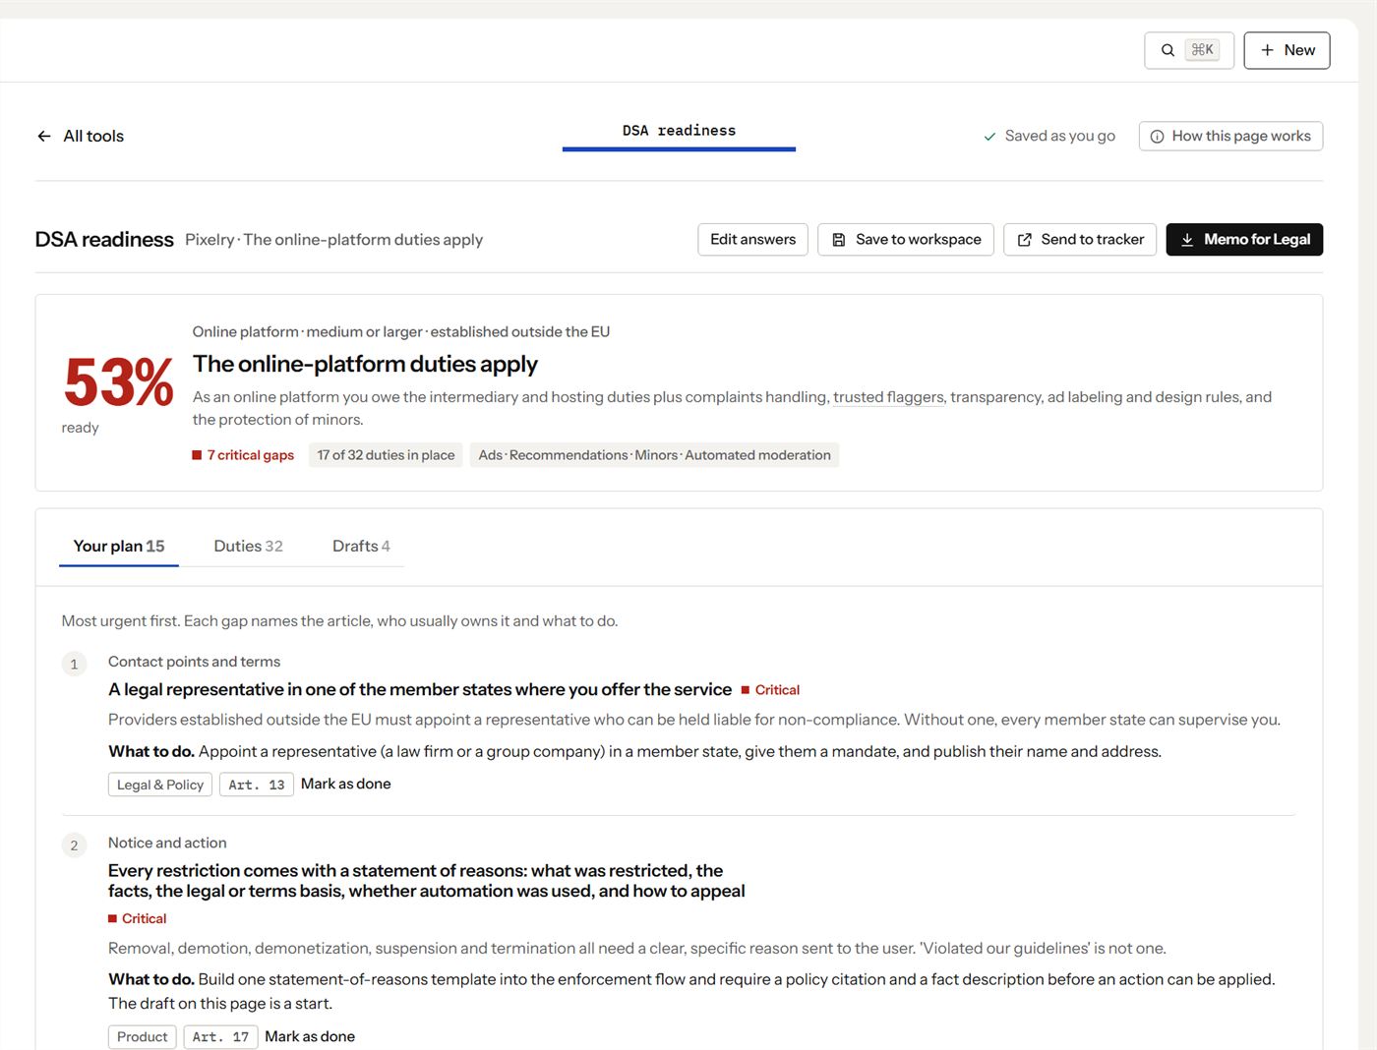Click the trusted flaggers underlined term
The height and width of the screenshot is (1050, 1377).
tap(889, 397)
